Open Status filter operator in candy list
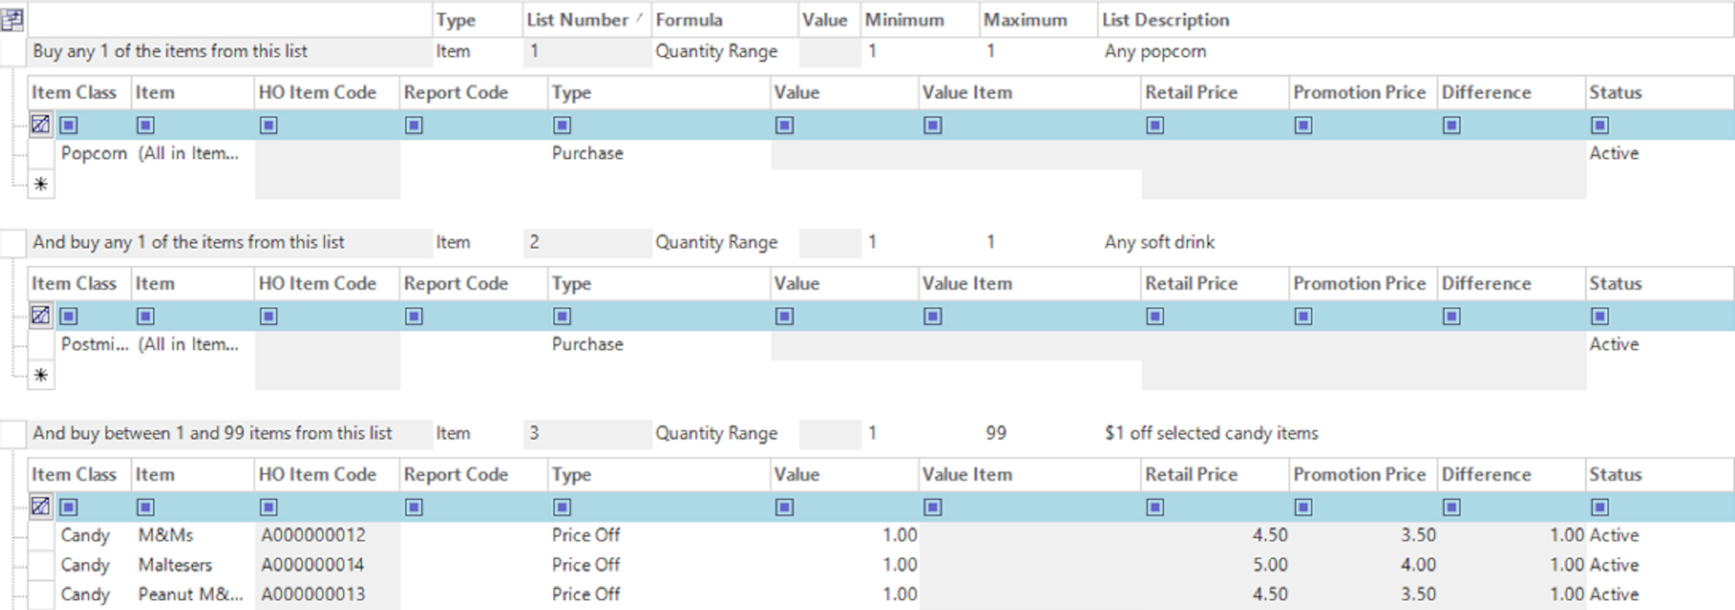The image size is (1735, 610). (x=1600, y=506)
